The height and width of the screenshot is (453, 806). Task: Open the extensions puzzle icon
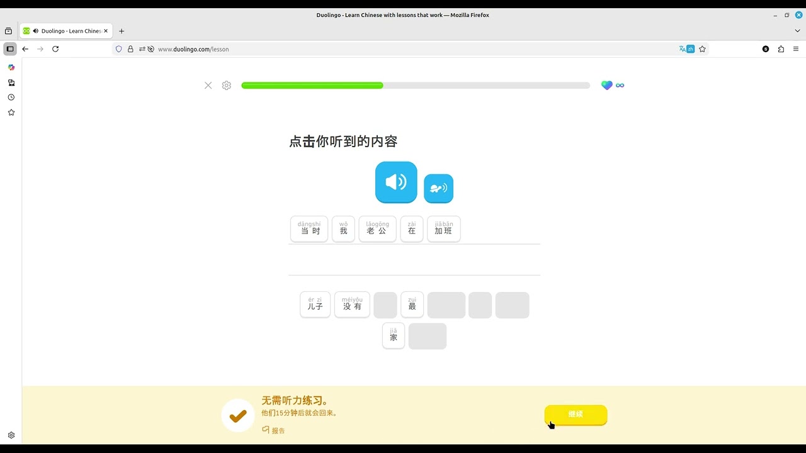(x=781, y=49)
